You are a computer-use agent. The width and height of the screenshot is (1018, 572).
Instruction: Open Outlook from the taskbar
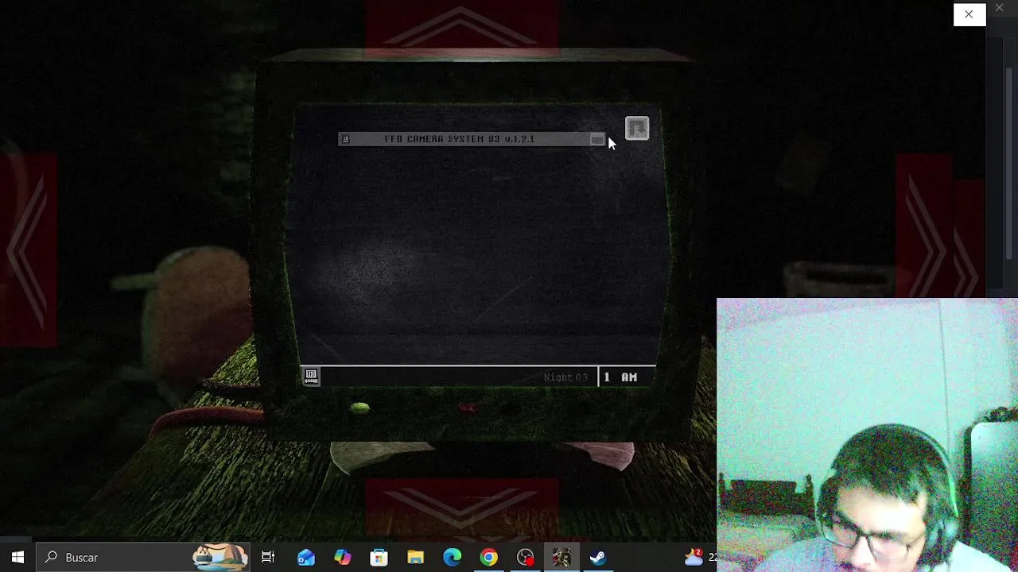[x=306, y=558]
